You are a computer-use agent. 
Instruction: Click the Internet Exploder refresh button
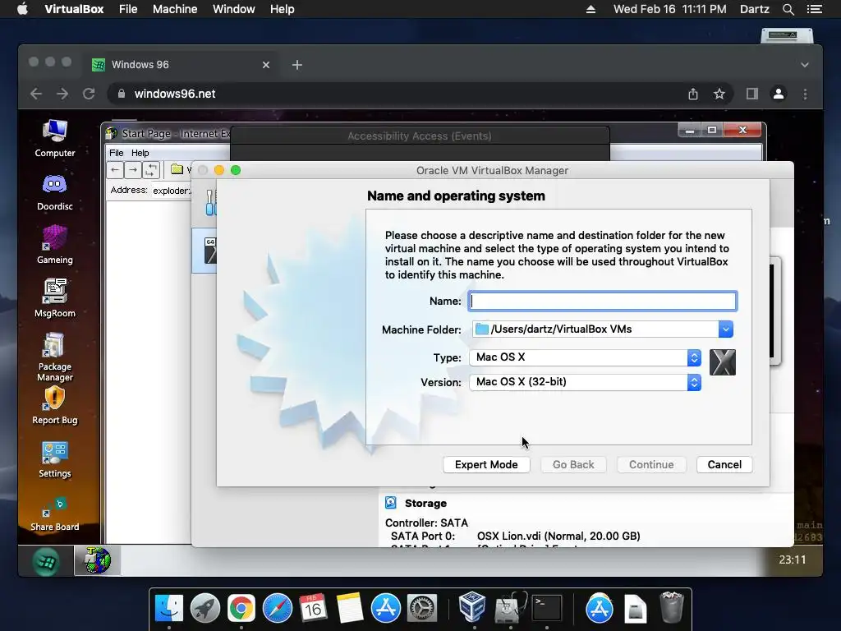click(x=151, y=170)
